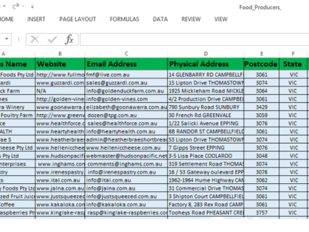Select cell info@justsqueezed.com.au
309x232 pixels.
click(126, 196)
